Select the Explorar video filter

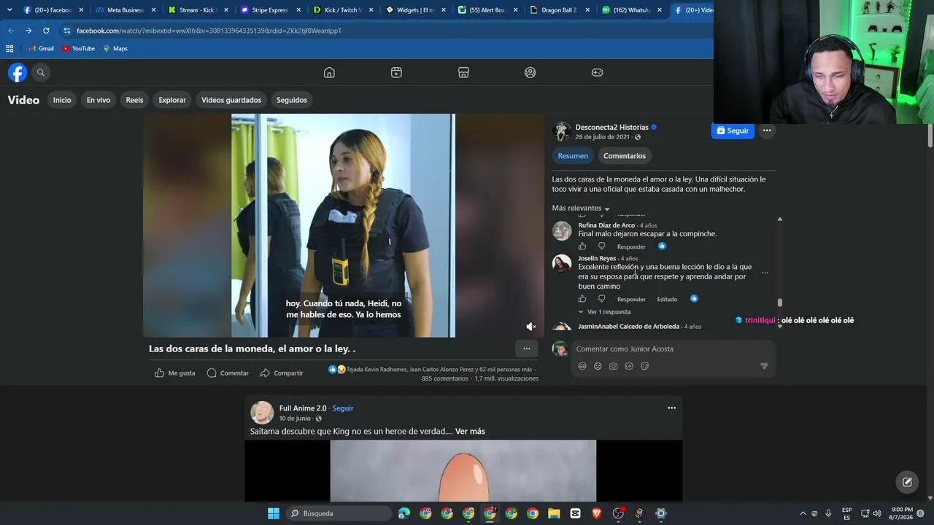tap(172, 100)
